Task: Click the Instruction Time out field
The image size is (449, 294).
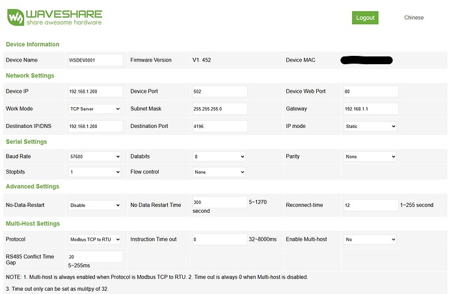Action: point(220,239)
